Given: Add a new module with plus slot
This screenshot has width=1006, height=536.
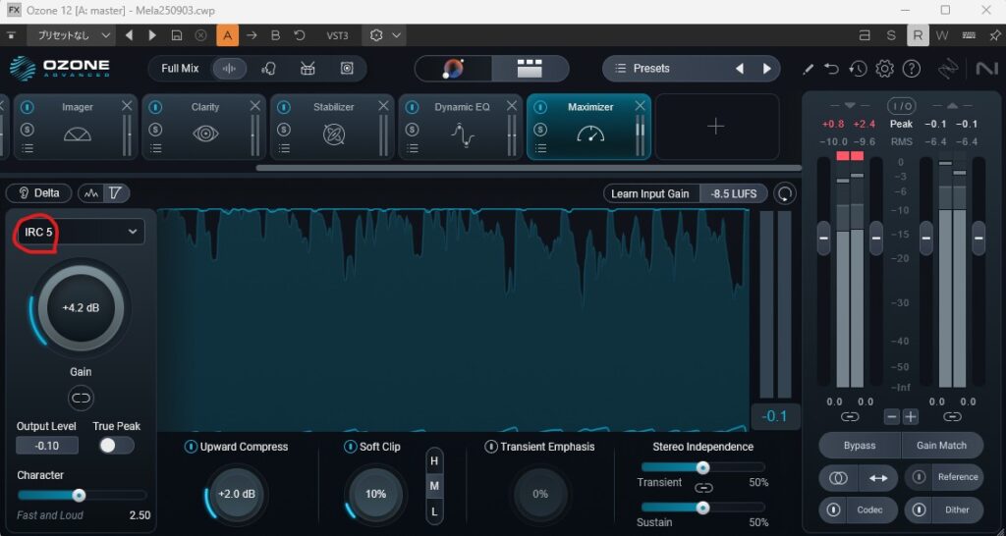Looking at the screenshot, I should tap(716, 127).
